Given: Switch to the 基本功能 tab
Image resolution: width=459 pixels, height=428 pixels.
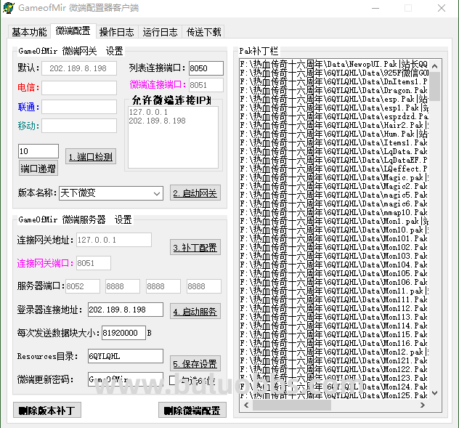Looking at the screenshot, I should pos(29,32).
